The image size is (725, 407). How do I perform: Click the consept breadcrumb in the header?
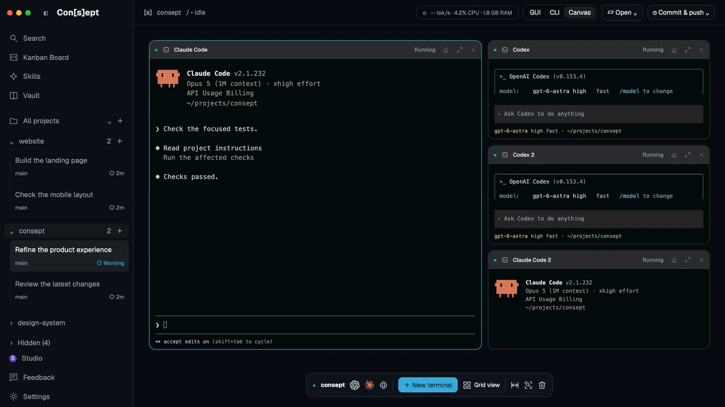point(169,13)
